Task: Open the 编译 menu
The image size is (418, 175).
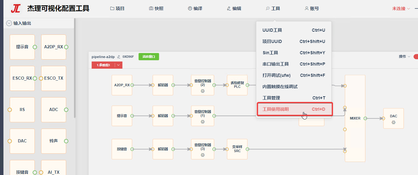Action: point(195,9)
